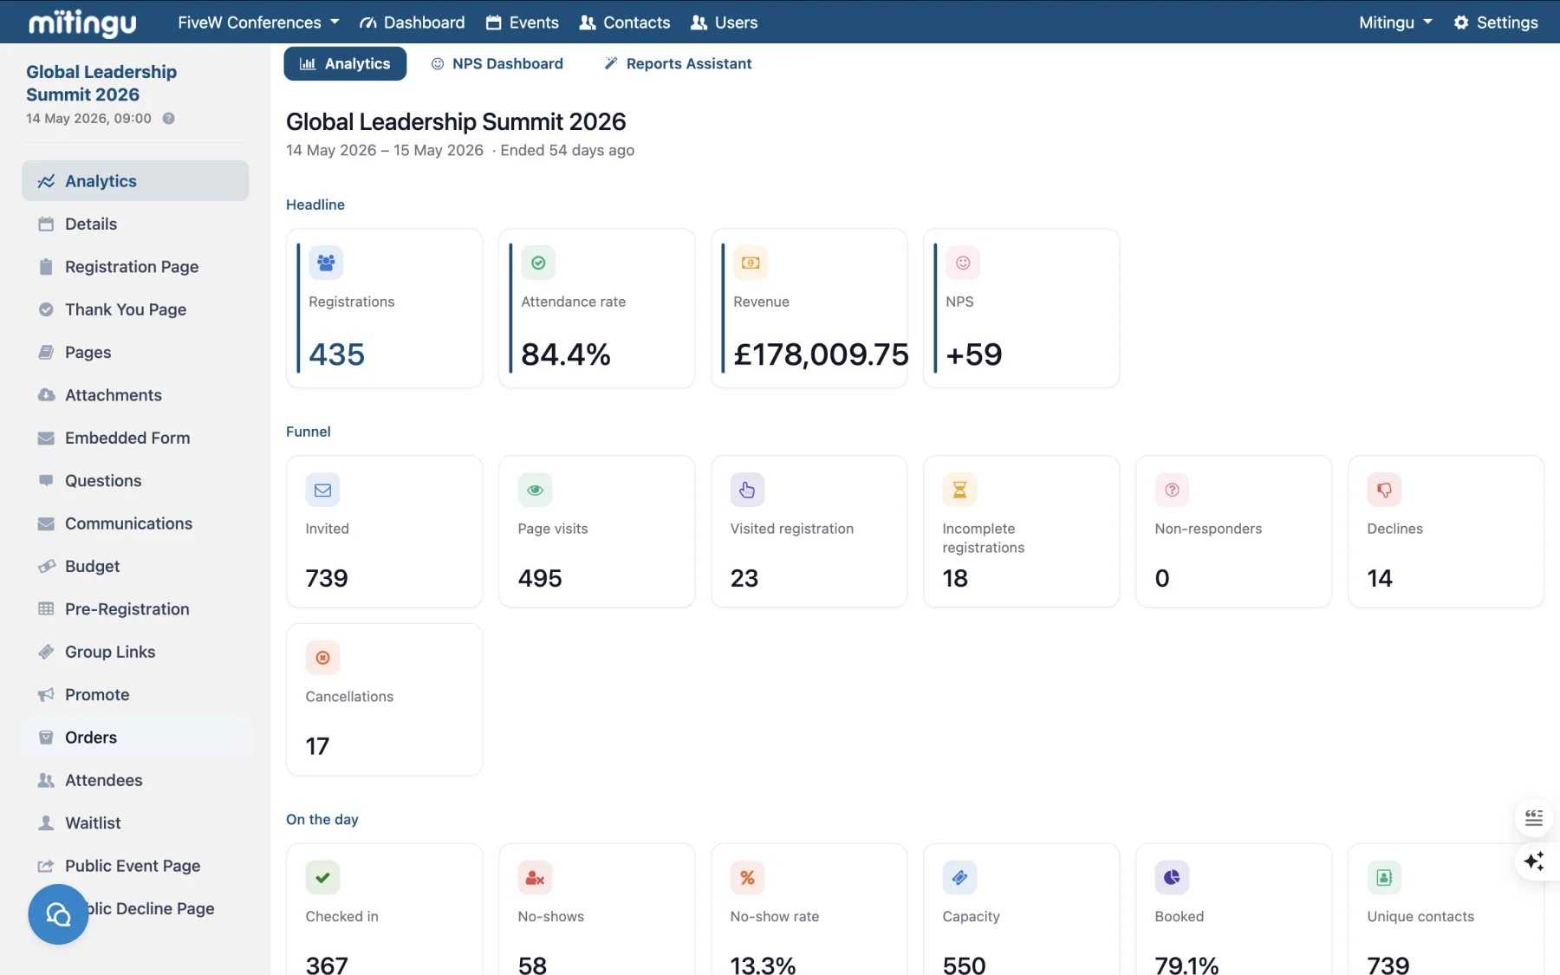Open Public Decline Page in sidebar
Viewport: 1560px width, 975px height.
coord(151,908)
